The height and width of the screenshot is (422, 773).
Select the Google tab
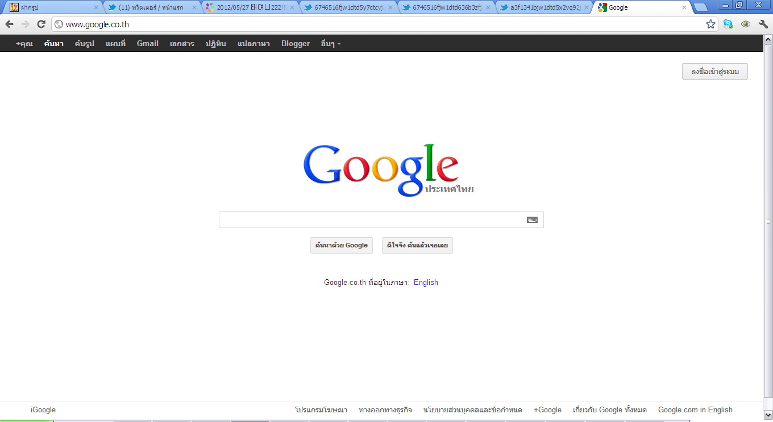coord(643,8)
